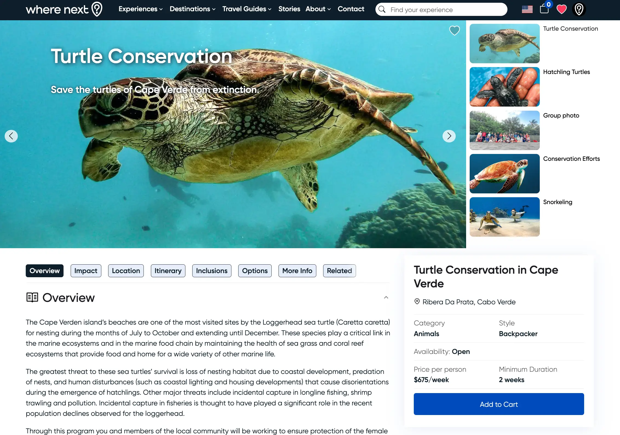Screen dimensions: 620x435
Task: Go to previous slide with left arrow
Action: tap(11, 136)
